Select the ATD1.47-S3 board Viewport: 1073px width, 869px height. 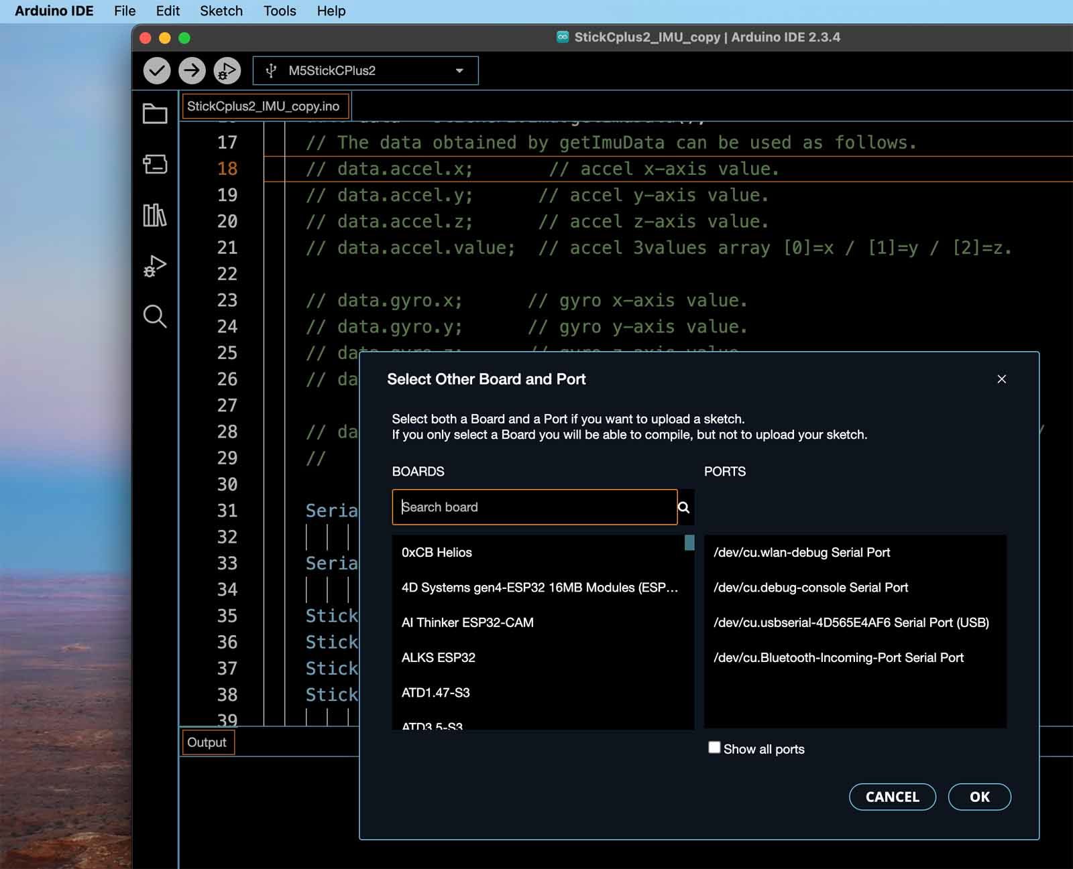click(x=538, y=693)
